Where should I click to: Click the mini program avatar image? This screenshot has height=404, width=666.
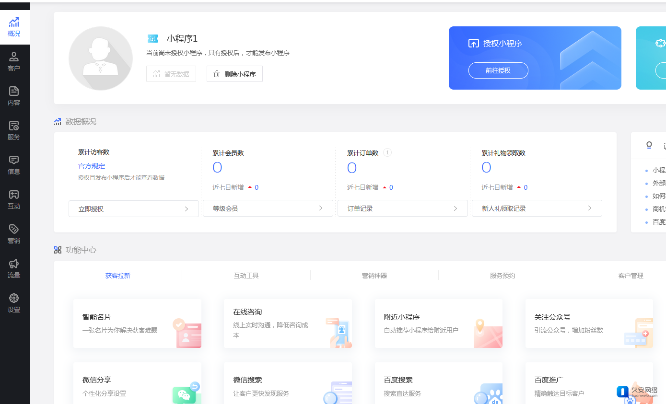tap(101, 58)
